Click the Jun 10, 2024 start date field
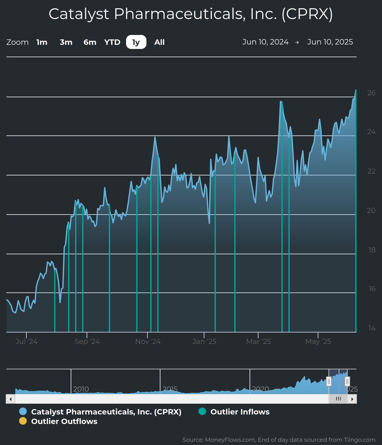Screen dimensions: 382x445 265,42
